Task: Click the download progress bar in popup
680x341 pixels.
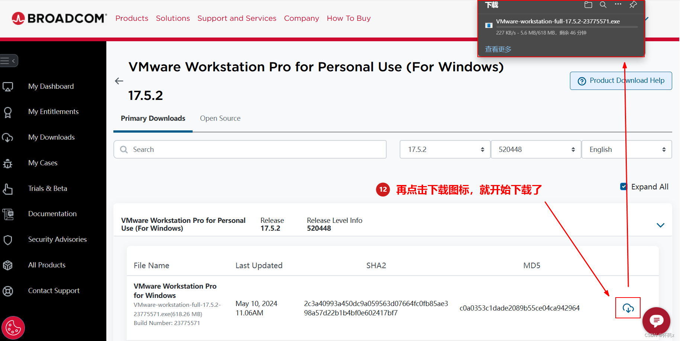Action: (567, 27)
